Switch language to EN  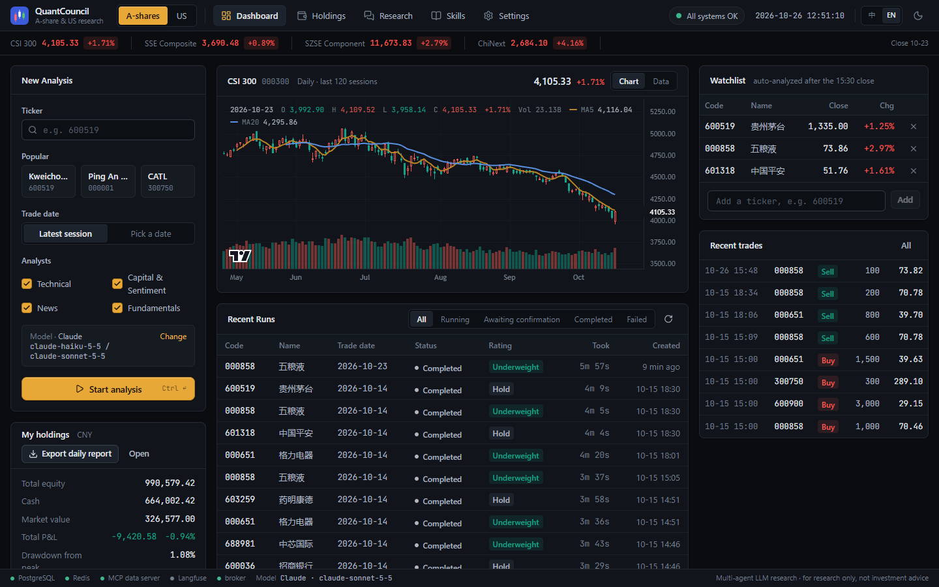pos(891,15)
